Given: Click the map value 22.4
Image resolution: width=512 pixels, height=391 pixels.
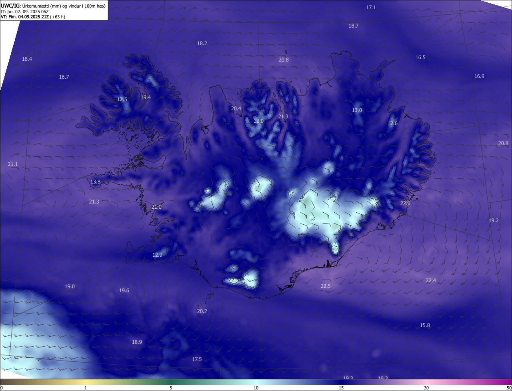Looking at the screenshot, I should point(431,280).
